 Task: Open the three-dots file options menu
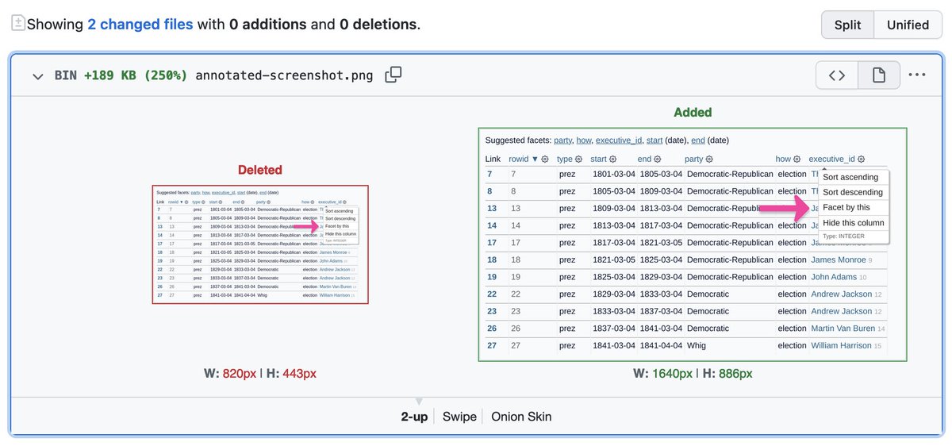pyautogui.click(x=917, y=75)
